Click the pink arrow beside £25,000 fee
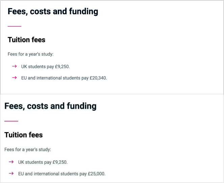This screenshot has width=224, height=183. point(11,174)
